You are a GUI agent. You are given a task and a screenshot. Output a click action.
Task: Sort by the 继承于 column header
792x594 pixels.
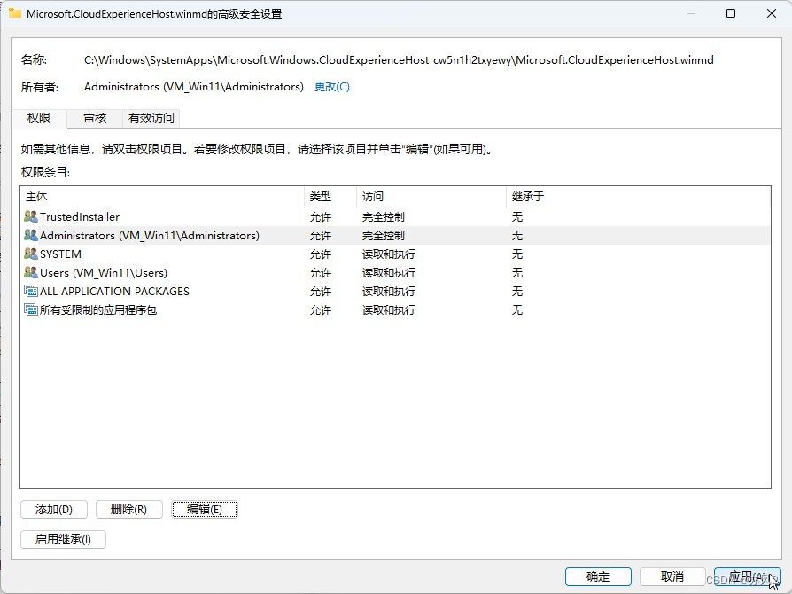click(x=639, y=197)
